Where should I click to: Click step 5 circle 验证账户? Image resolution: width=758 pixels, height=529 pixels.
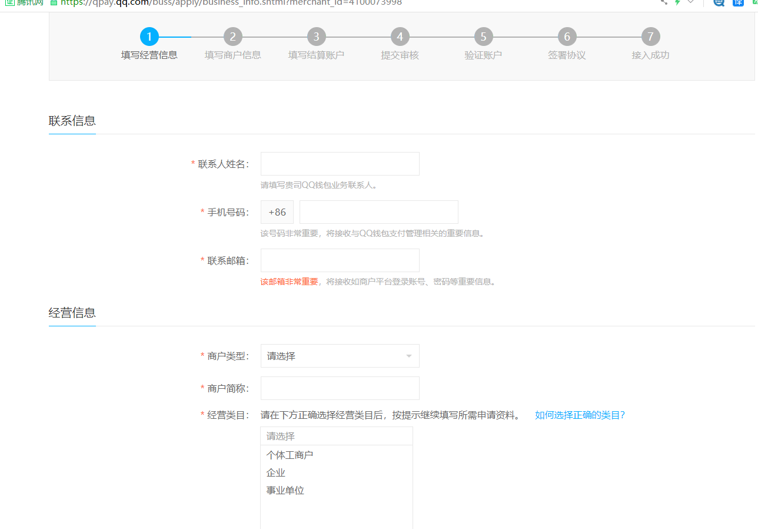pos(483,37)
